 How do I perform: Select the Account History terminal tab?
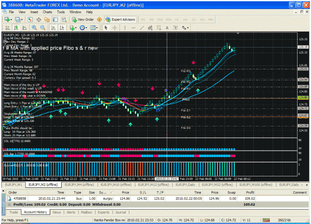35,212
